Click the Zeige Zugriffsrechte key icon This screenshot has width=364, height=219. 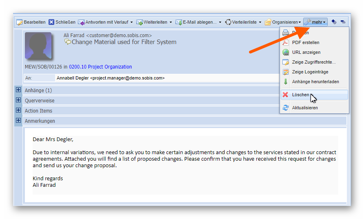point(286,62)
